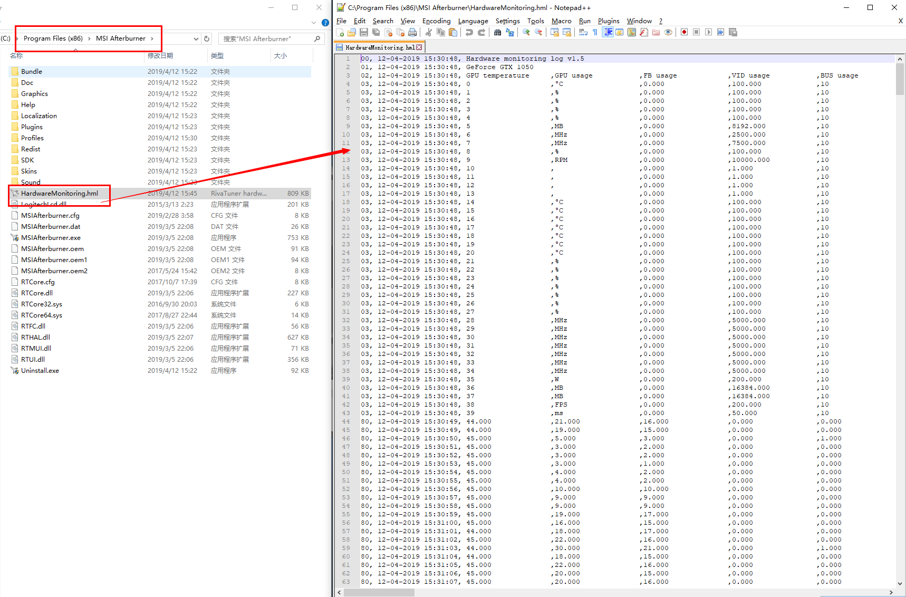The height and width of the screenshot is (597, 906).
Task: Click the Close All documents toolbar icon
Action: (x=400, y=32)
